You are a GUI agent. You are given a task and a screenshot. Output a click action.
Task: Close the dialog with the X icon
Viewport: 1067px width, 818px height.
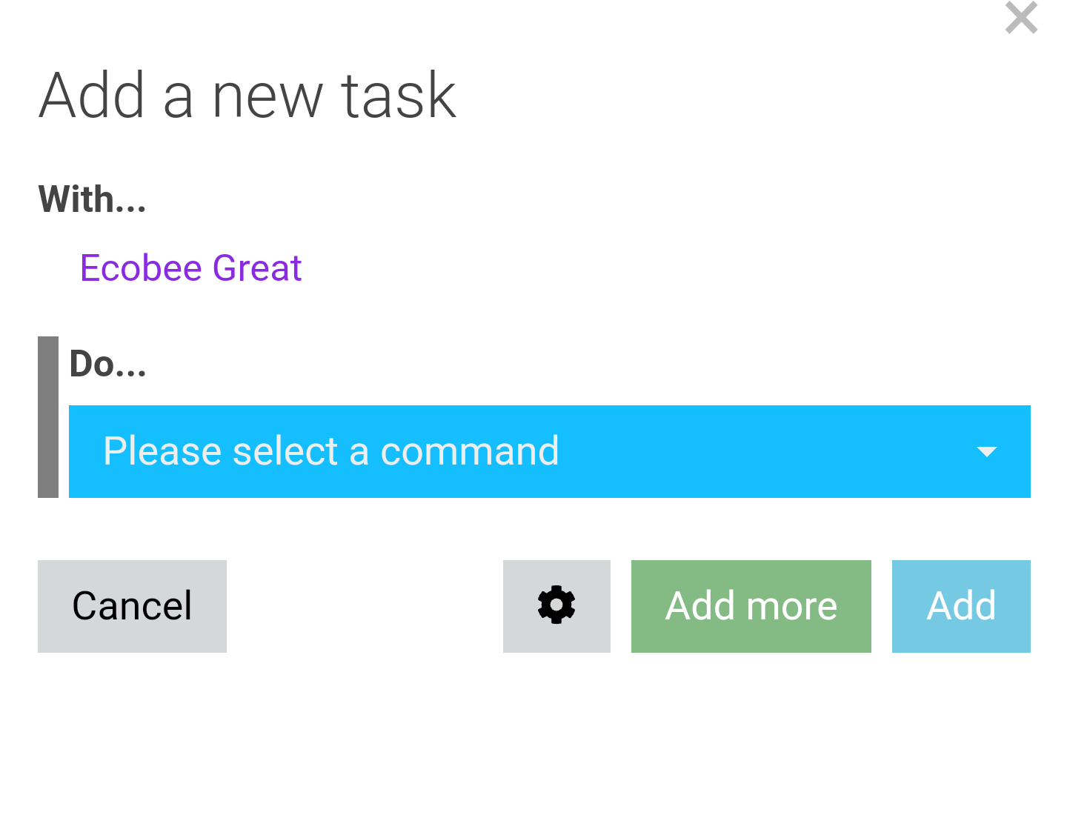pos(1021,17)
